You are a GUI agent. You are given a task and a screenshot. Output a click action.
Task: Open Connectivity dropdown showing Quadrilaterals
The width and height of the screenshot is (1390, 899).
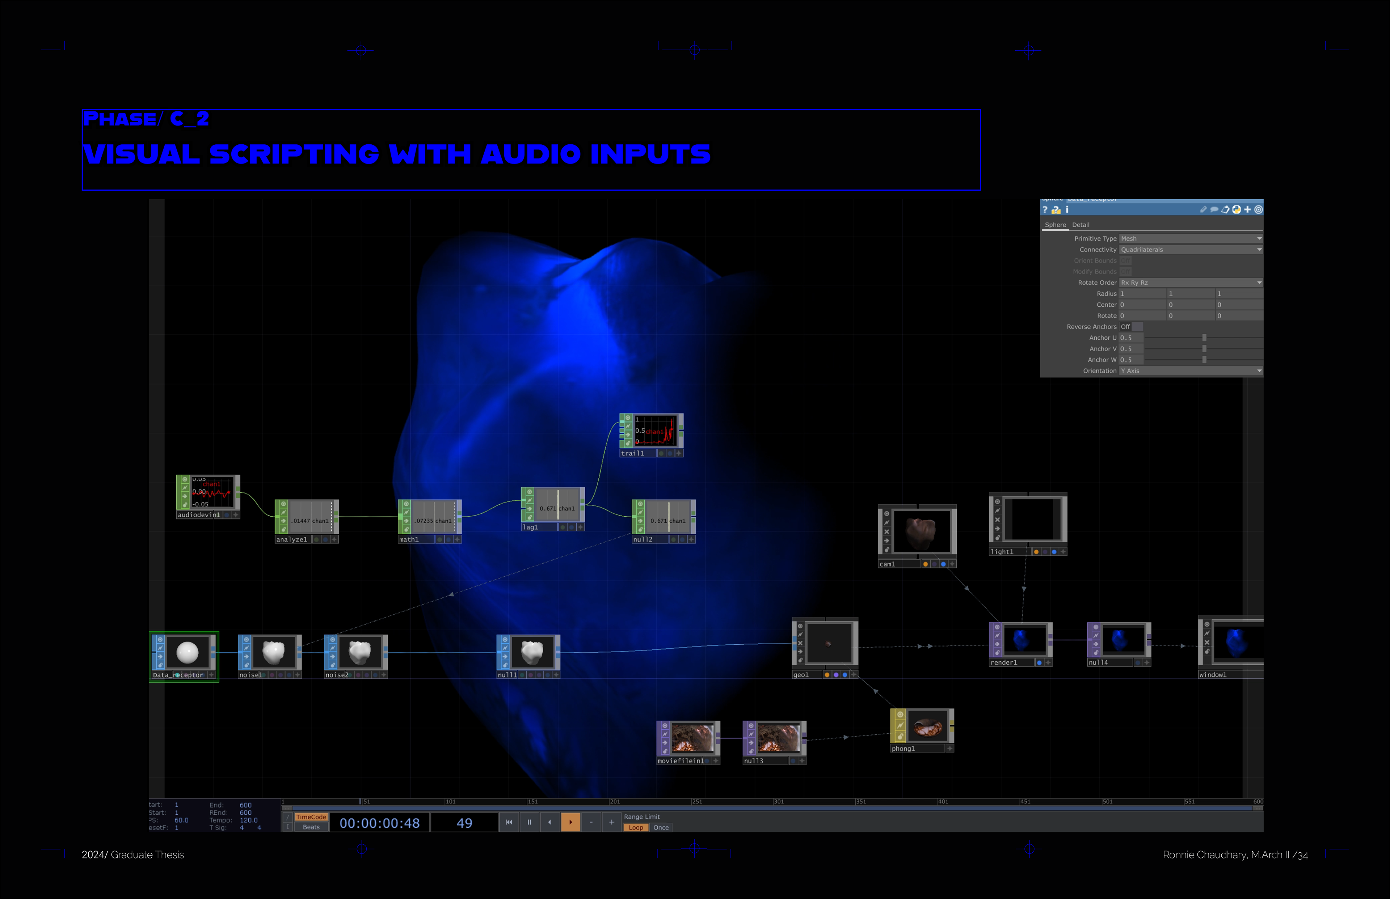[1191, 250]
